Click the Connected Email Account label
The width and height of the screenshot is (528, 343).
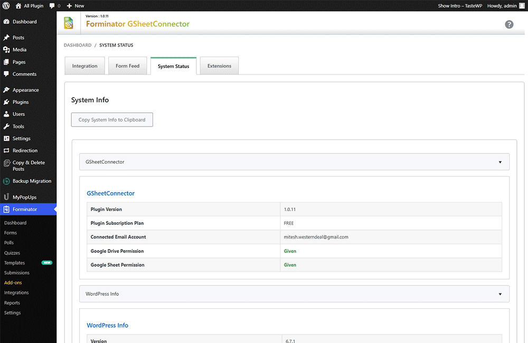point(118,237)
